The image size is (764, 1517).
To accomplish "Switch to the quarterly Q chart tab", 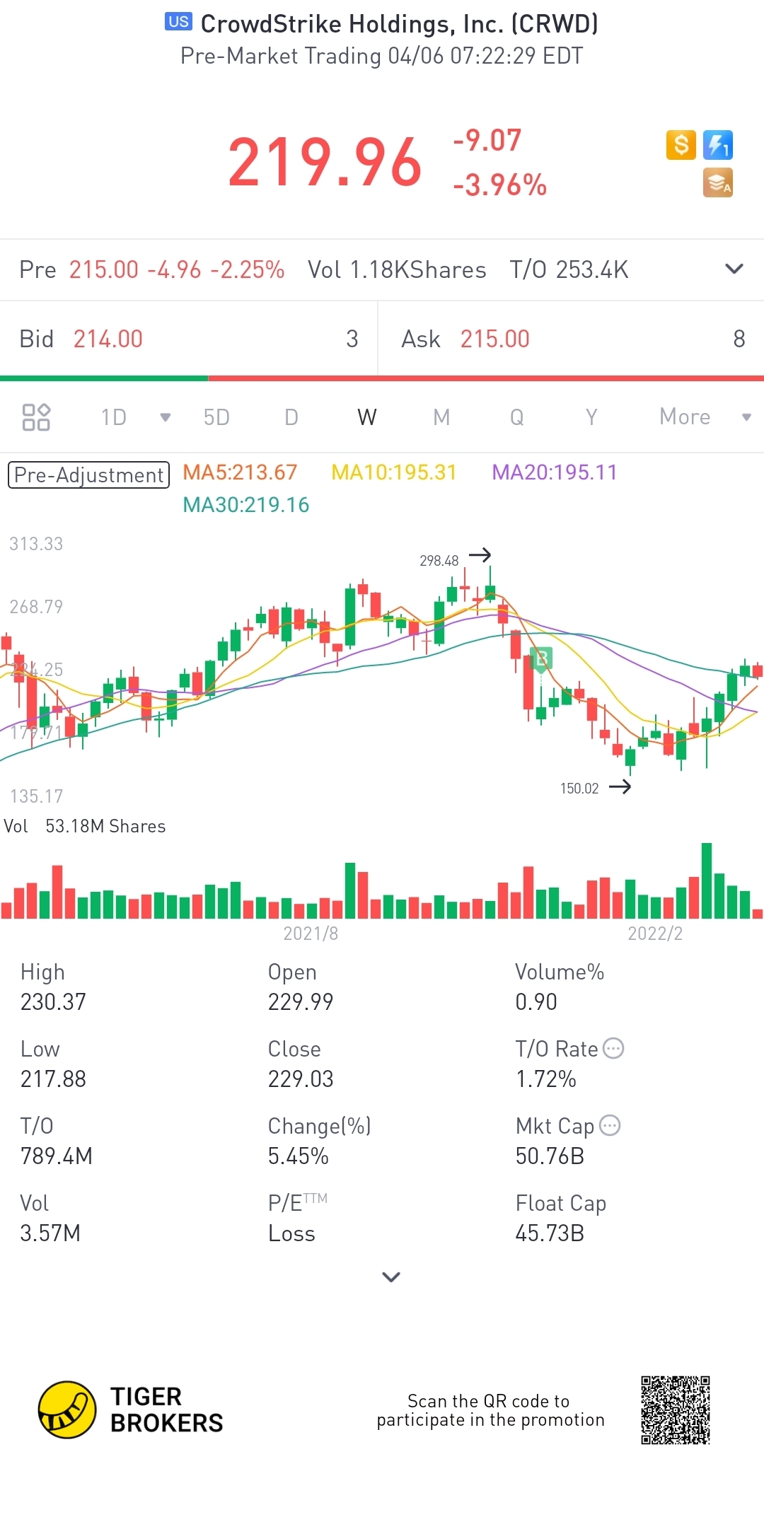I will point(517,417).
